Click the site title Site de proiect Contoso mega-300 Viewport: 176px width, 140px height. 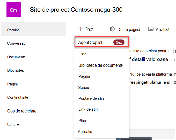tap(76, 10)
